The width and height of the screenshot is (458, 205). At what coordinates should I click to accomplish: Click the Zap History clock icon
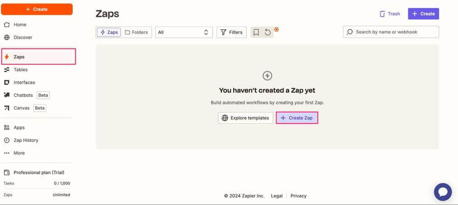7,141
